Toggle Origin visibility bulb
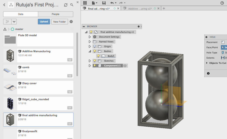The width and height of the screenshot is (227, 139). click(94, 46)
